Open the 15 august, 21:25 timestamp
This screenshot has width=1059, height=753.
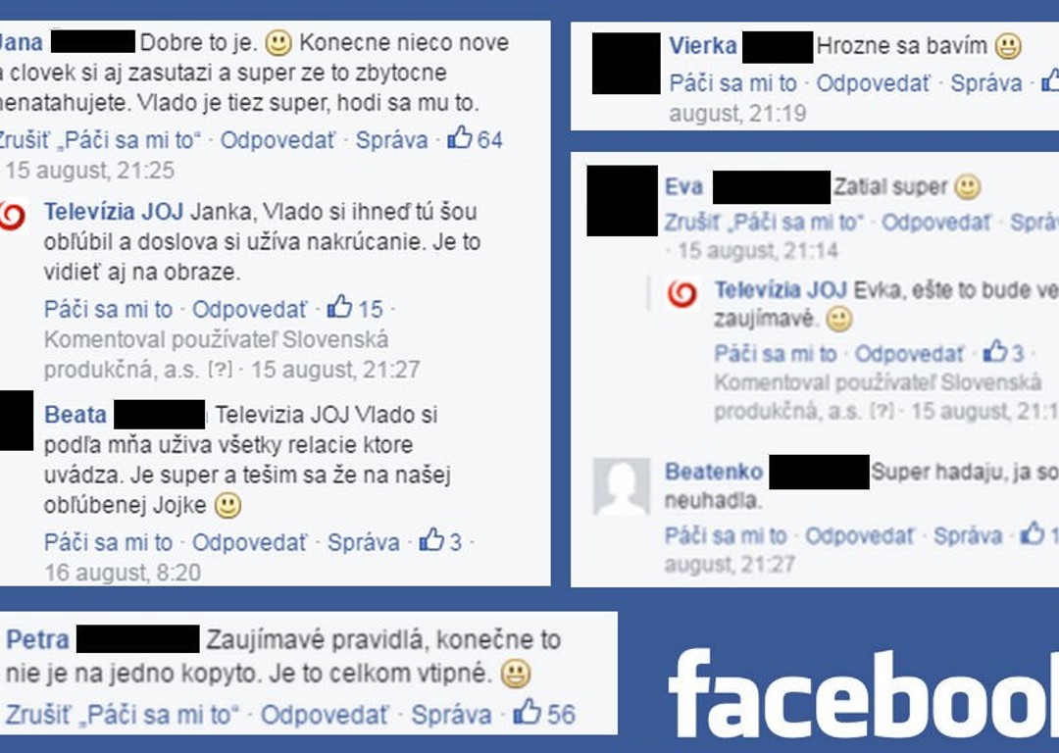[90, 171]
